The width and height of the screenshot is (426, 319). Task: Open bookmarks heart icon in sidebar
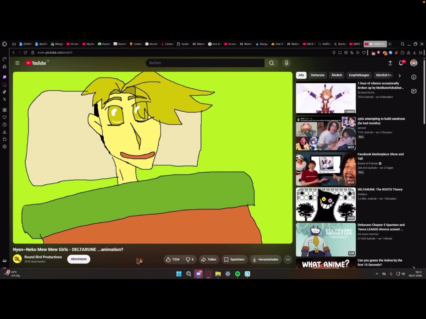(x=5, y=117)
